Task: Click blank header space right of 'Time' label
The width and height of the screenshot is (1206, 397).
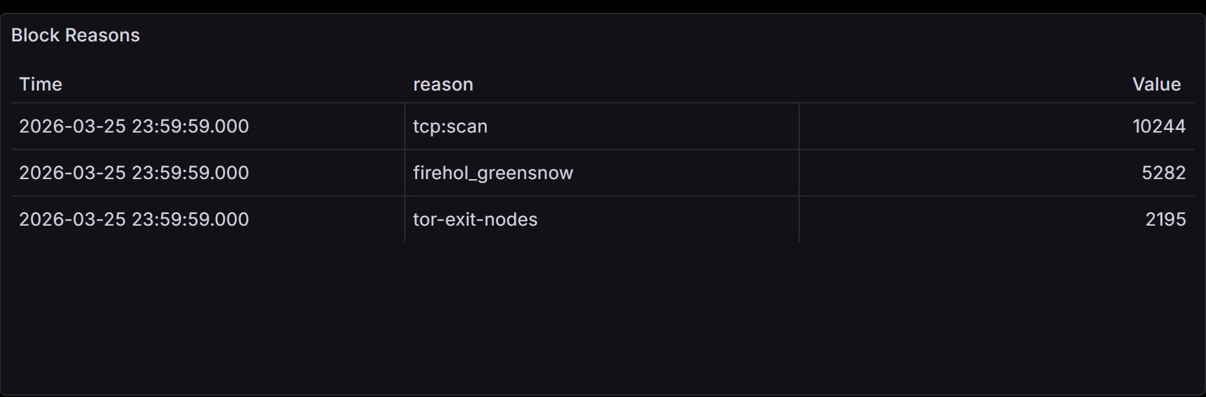Action: coord(233,84)
